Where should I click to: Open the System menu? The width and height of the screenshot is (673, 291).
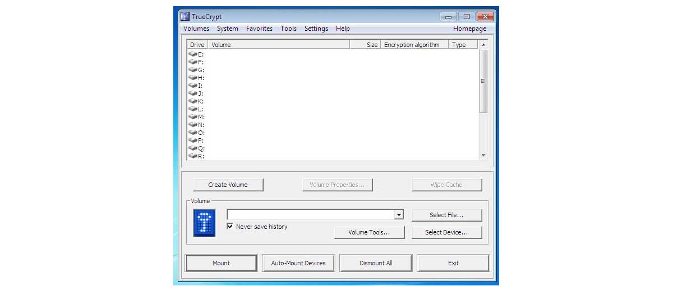tap(228, 29)
